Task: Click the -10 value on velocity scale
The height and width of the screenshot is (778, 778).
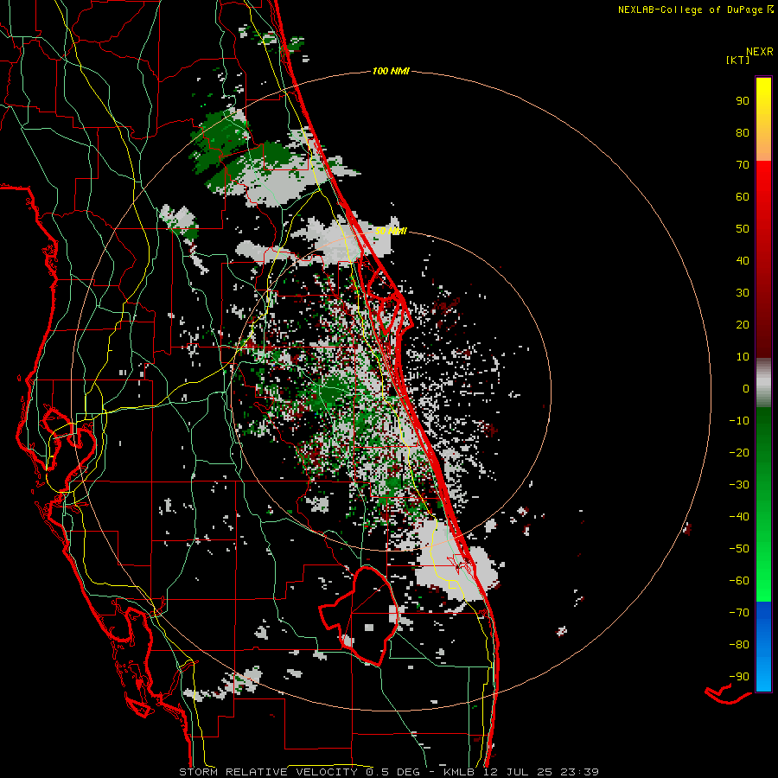Action: (x=739, y=421)
